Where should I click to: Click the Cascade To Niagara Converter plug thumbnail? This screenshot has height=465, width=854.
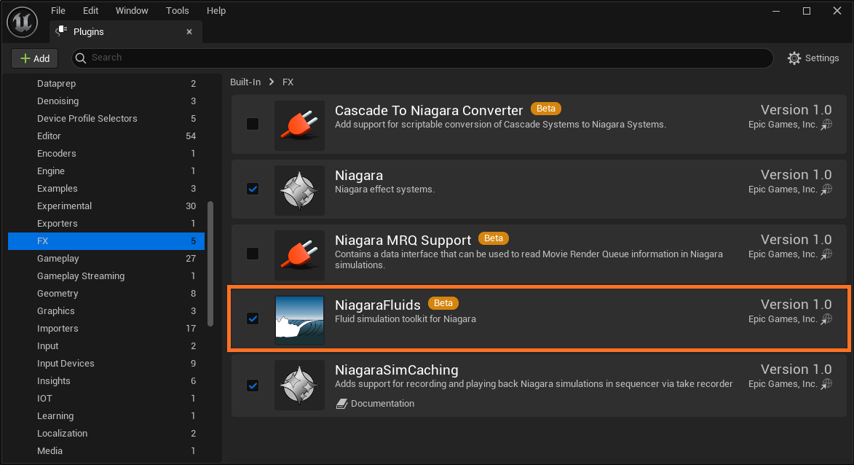click(299, 125)
